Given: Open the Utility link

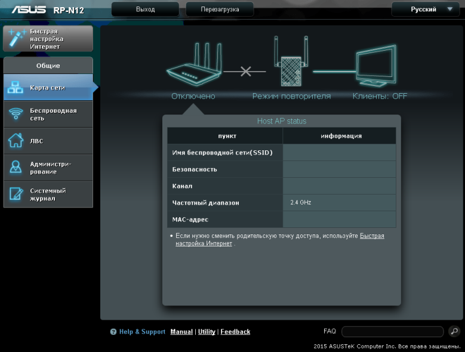Looking at the screenshot, I should (x=207, y=332).
